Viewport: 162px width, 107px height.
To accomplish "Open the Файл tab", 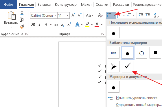I will click(x=8, y=4).
